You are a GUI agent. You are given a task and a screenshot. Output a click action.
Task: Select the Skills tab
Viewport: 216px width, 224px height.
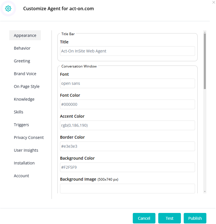pos(18,112)
